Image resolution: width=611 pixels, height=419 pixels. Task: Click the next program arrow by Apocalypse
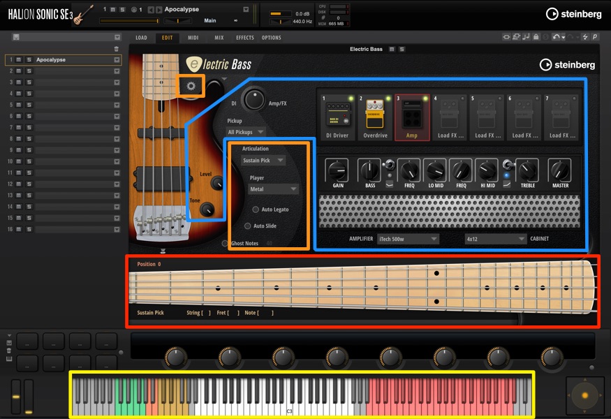coord(159,10)
